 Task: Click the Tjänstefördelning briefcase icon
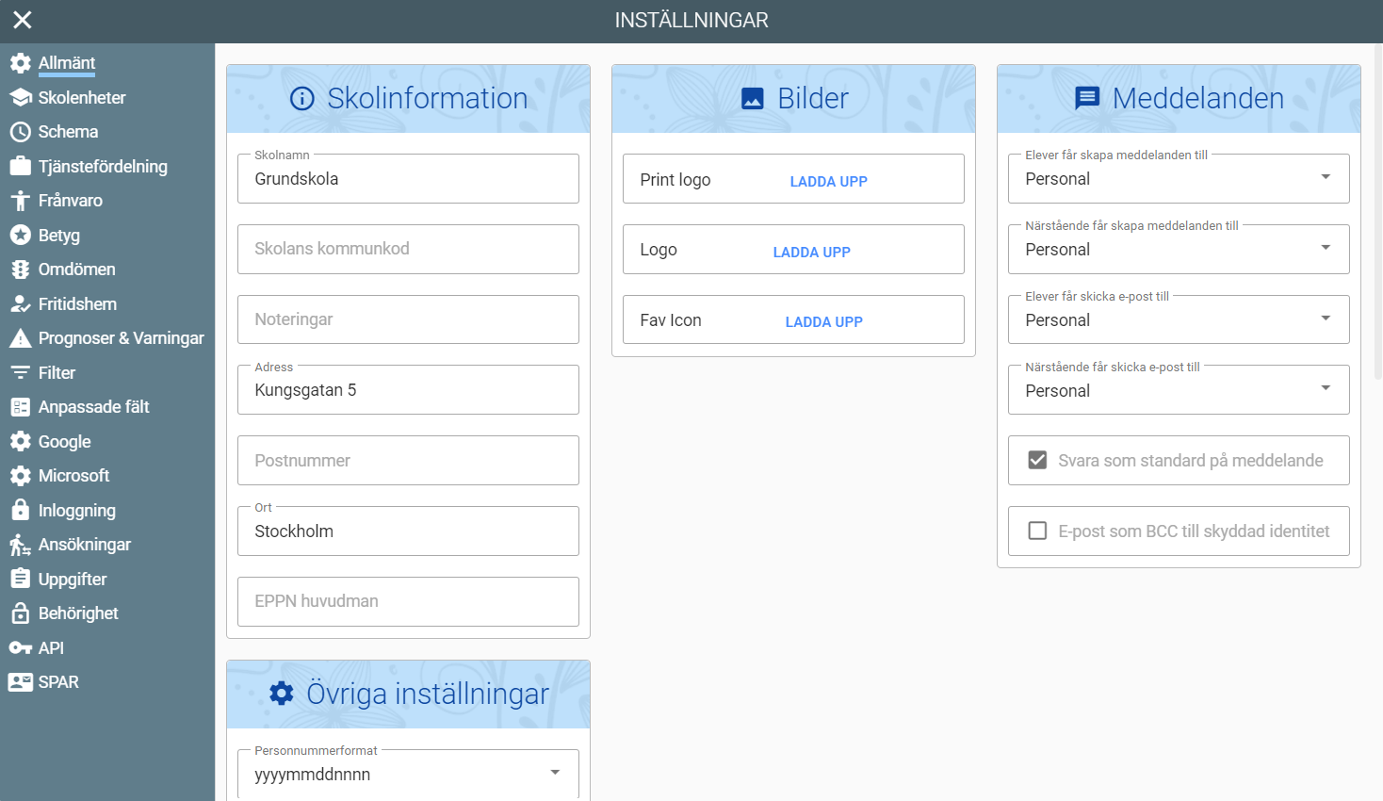pos(21,167)
